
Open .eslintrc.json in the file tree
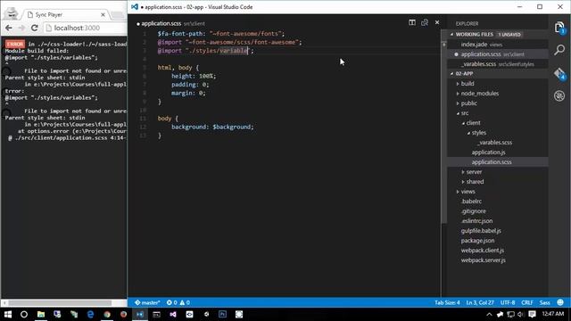pos(476,221)
